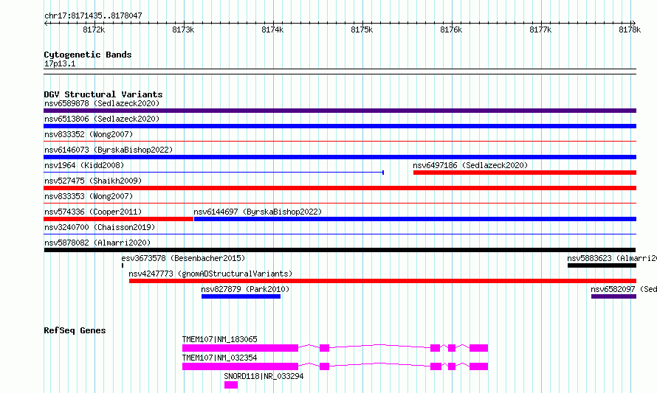The width and height of the screenshot is (657, 393).
Task: Click the 8175k ruler tick label
Action: click(x=362, y=29)
